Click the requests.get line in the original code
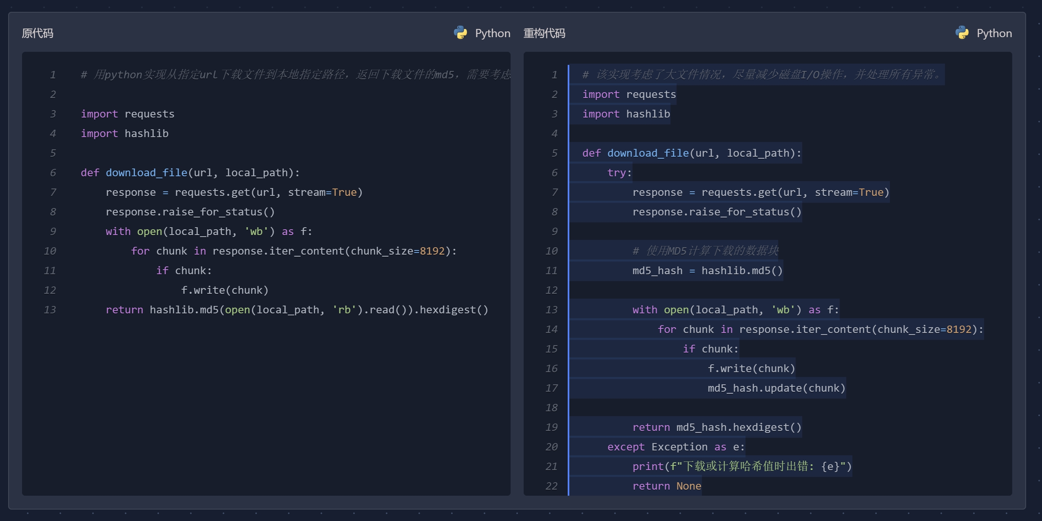The height and width of the screenshot is (521, 1042). (234, 192)
